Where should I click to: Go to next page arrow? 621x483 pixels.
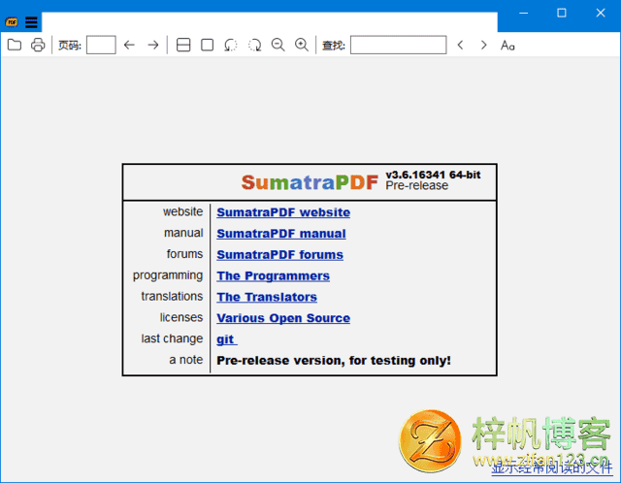pyautogui.click(x=153, y=45)
